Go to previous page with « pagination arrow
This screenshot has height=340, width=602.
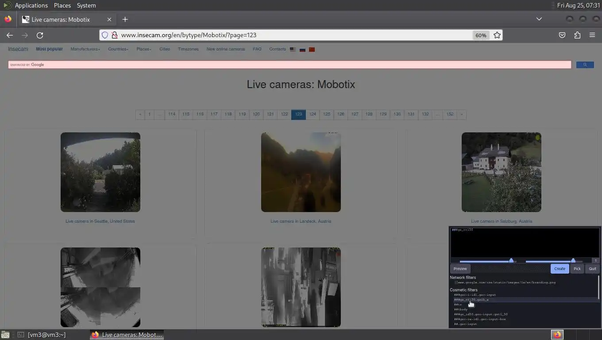(x=140, y=114)
